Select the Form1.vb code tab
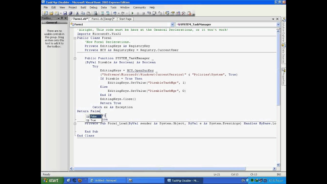The height and width of the screenshot is (184, 327). coord(80,19)
